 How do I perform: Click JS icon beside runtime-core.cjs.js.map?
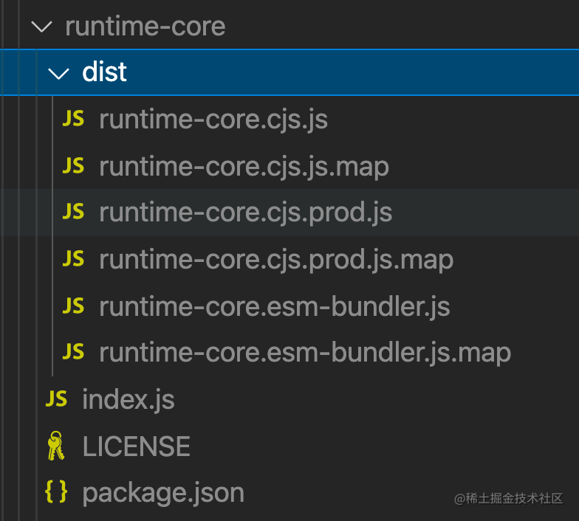(73, 166)
